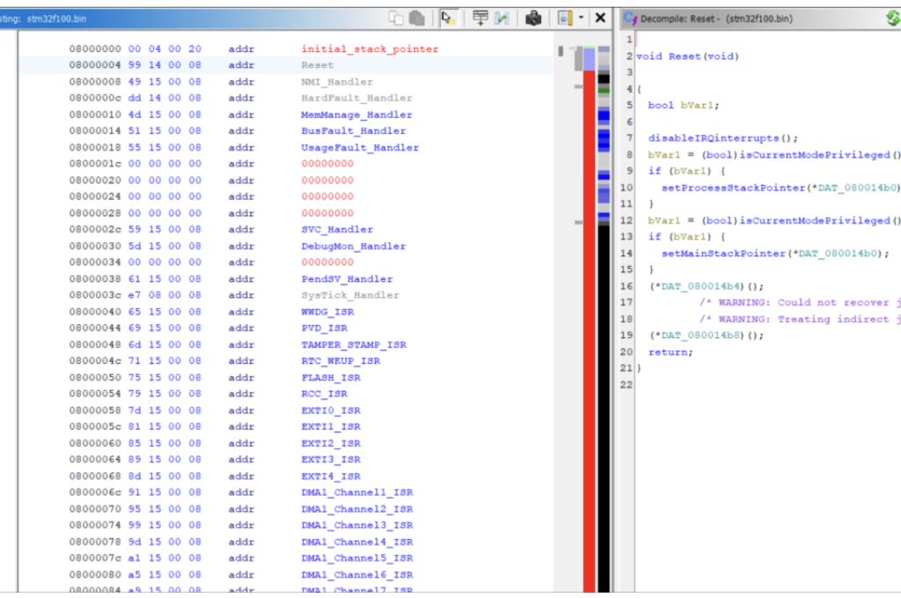
Task: Click the Copy icon in listing toolbar
Action: tap(397, 18)
